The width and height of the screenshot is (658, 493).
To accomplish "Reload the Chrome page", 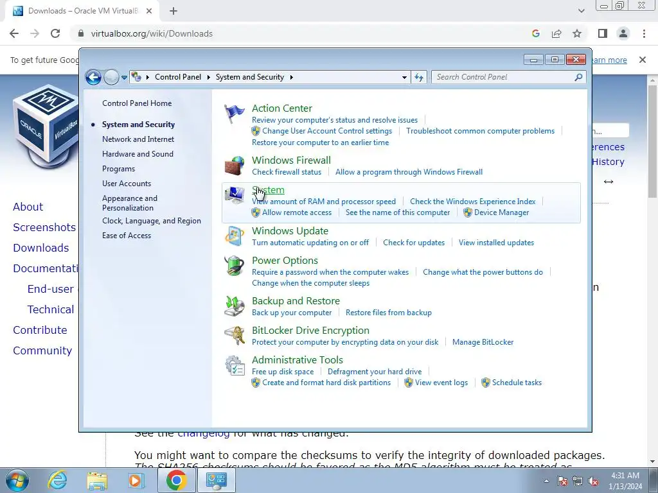I will [55, 33].
